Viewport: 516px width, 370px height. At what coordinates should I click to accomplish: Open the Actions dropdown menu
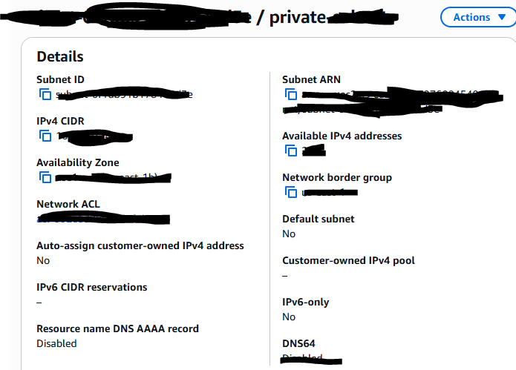coord(477,17)
